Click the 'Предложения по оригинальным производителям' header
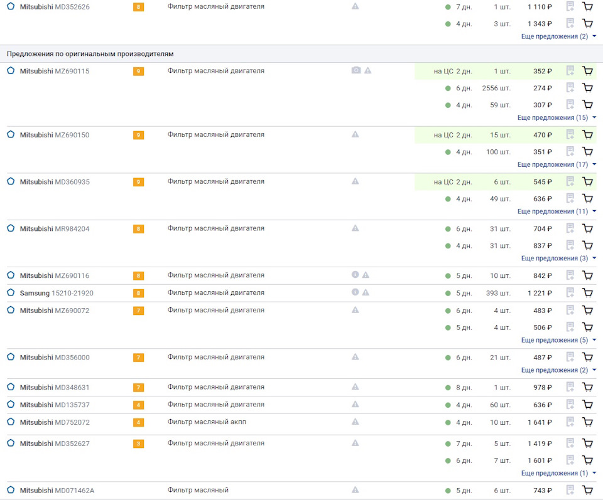This screenshot has height=500, width=603. coord(90,54)
